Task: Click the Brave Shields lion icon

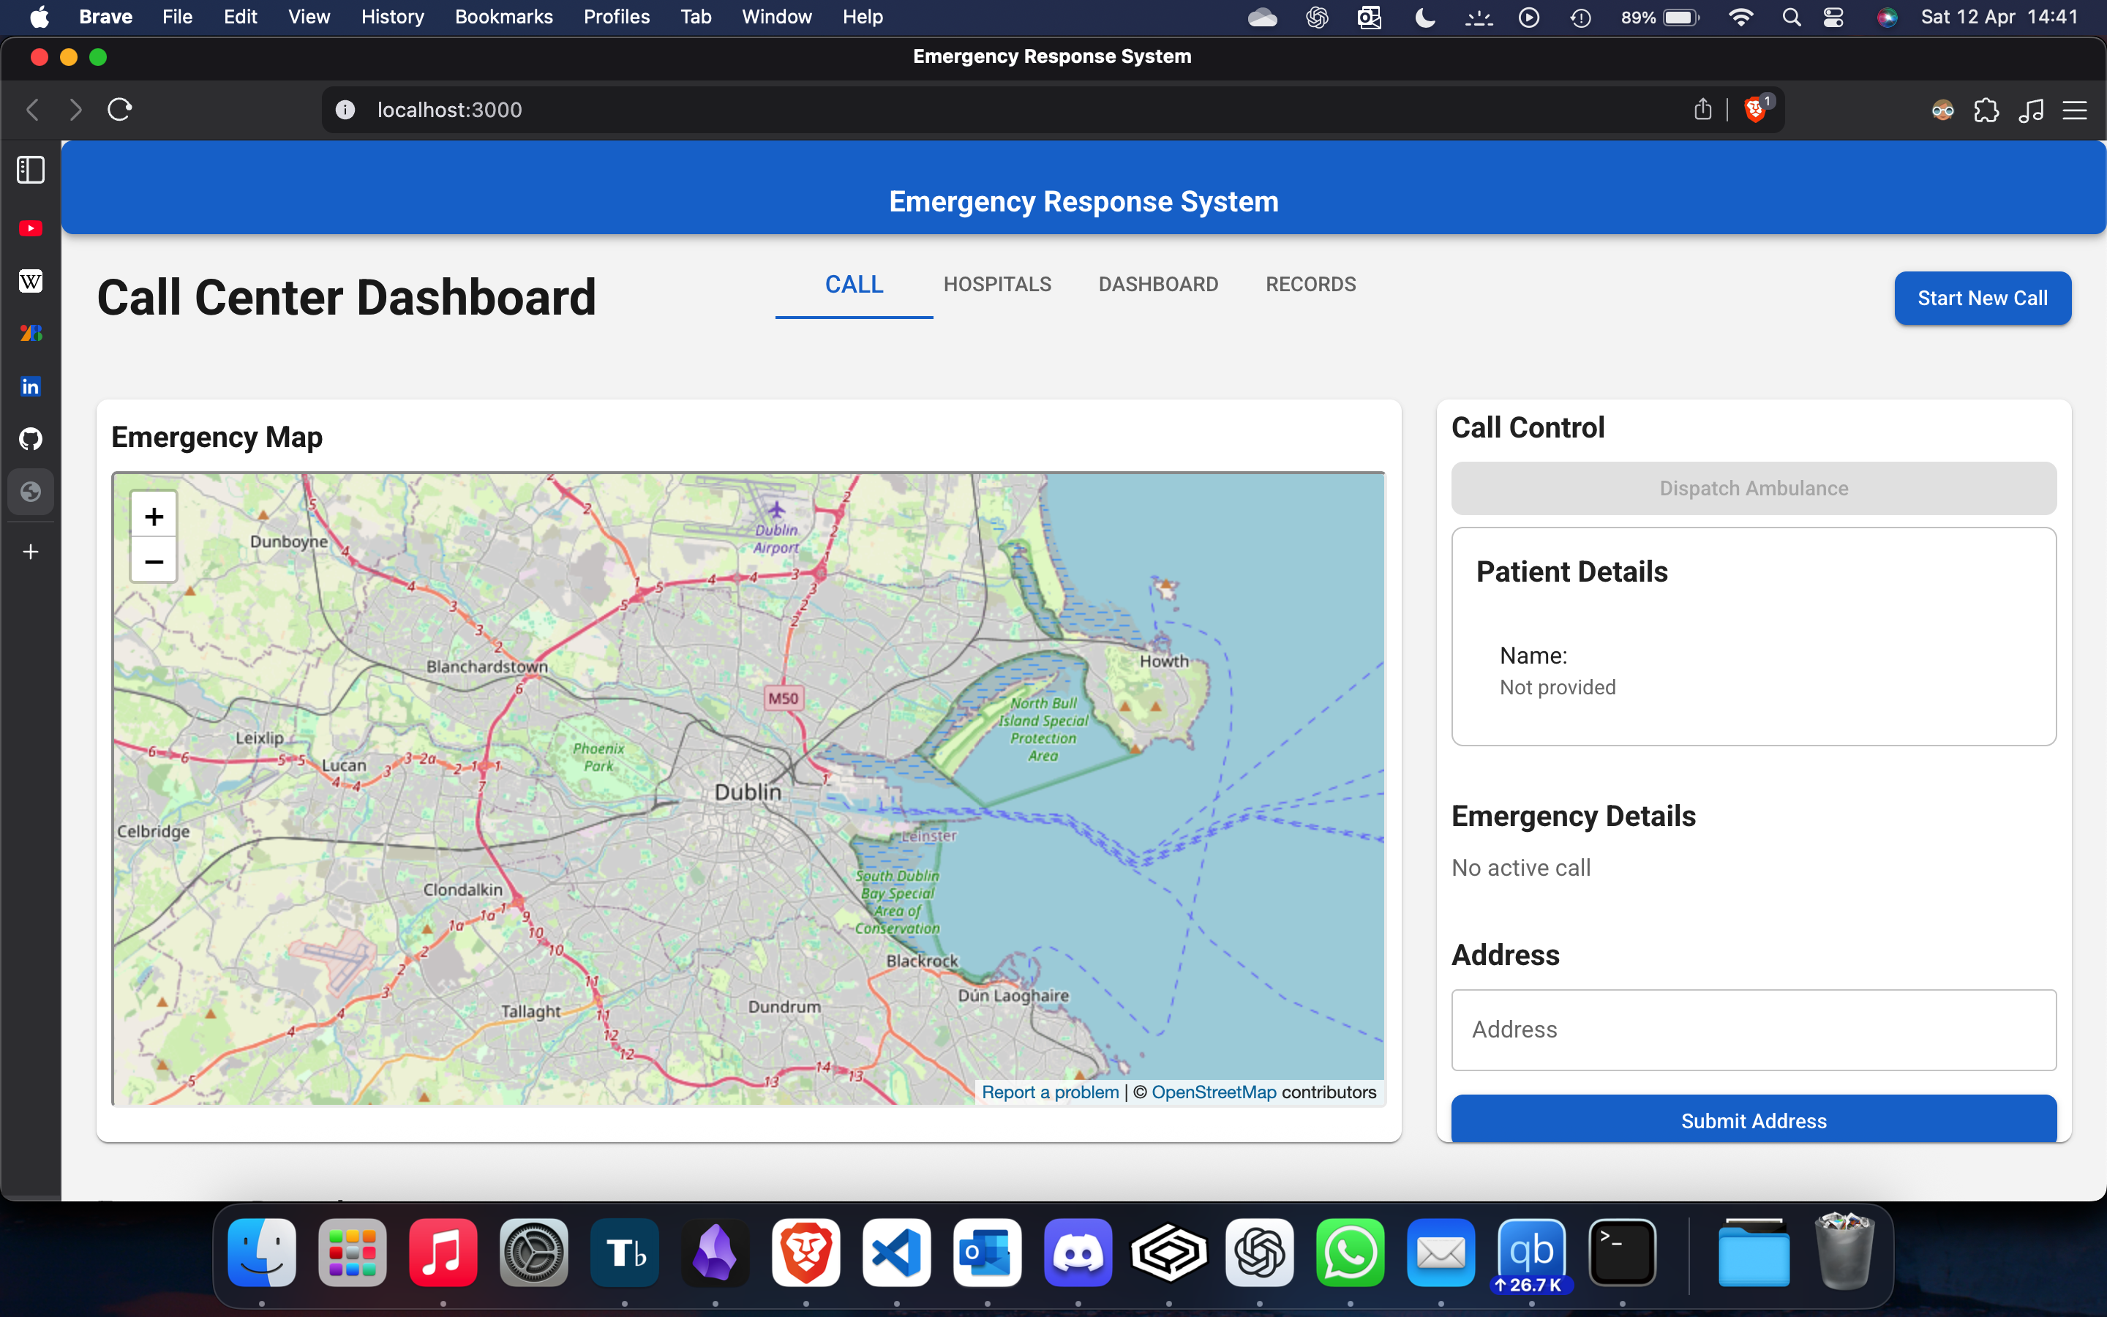Action: tap(1755, 110)
